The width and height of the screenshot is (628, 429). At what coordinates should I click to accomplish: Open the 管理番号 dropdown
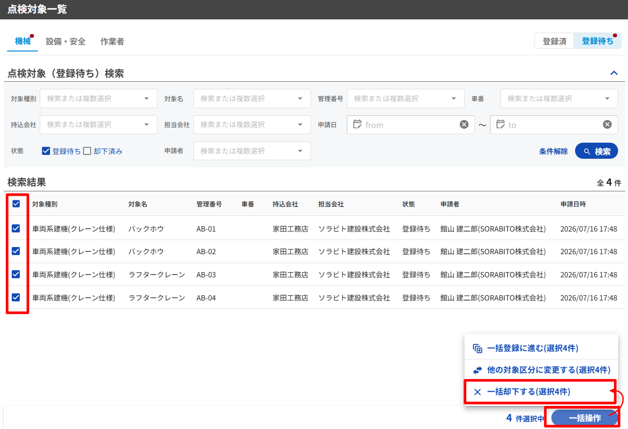tap(405, 98)
